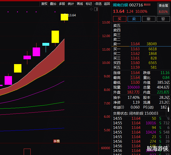Click the red volume bar outline
Viewport: 171px width, 155px height.
click(x=27, y=152)
